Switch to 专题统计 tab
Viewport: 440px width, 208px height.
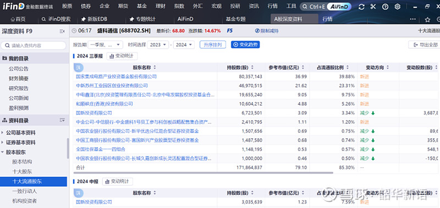click(x=142, y=19)
